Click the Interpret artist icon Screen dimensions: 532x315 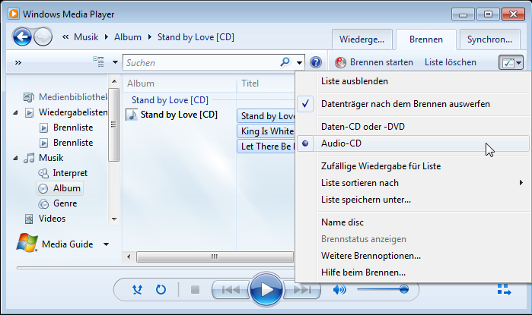43,173
